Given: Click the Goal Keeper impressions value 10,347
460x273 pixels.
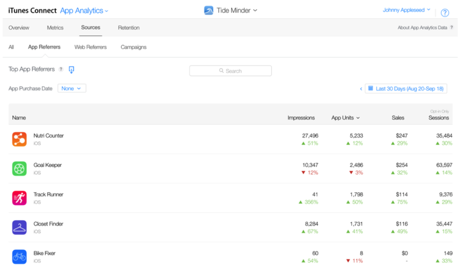Looking at the screenshot, I should tap(310, 165).
